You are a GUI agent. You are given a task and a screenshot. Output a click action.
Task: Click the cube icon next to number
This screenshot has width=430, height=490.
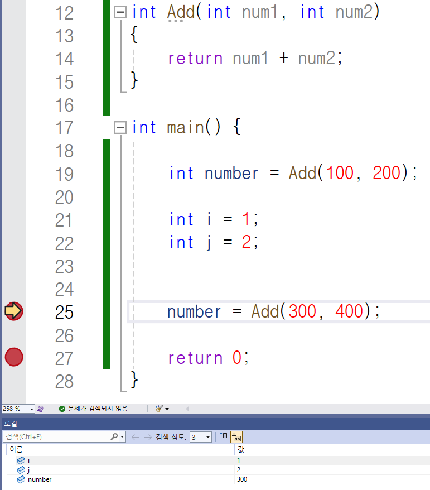tap(21, 479)
